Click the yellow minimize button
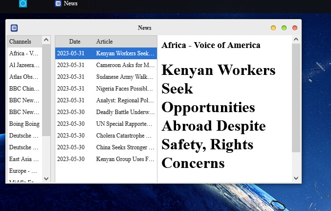The image size is (331, 211). click(x=273, y=28)
